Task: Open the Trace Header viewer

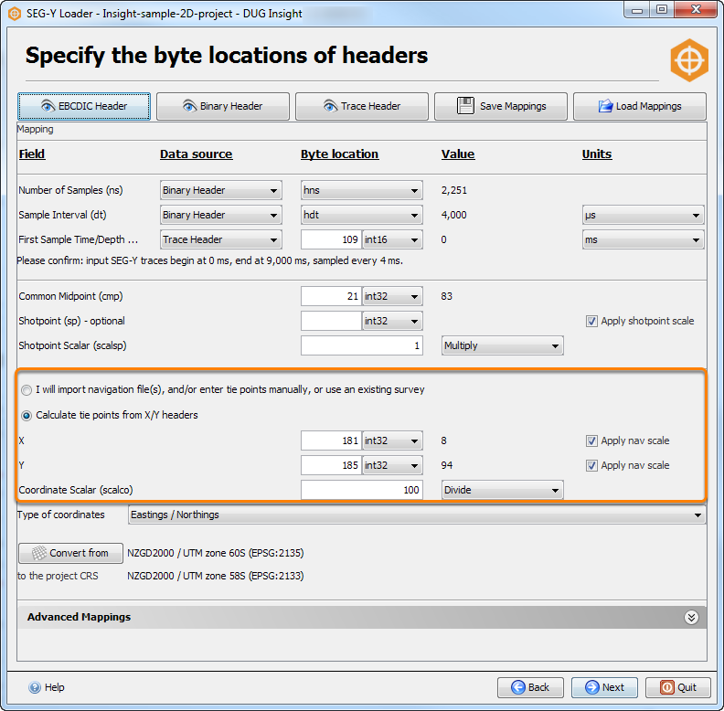Action: coord(362,106)
